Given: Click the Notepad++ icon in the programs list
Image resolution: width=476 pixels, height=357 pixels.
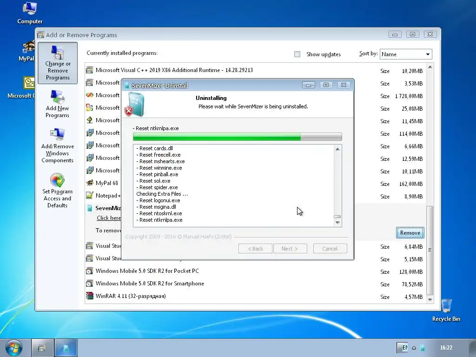Looking at the screenshot, I should [x=89, y=195].
